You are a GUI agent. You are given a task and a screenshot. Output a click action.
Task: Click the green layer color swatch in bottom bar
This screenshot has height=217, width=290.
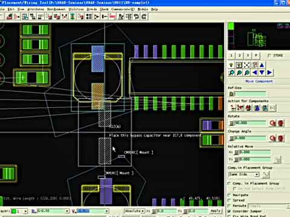point(14,211)
